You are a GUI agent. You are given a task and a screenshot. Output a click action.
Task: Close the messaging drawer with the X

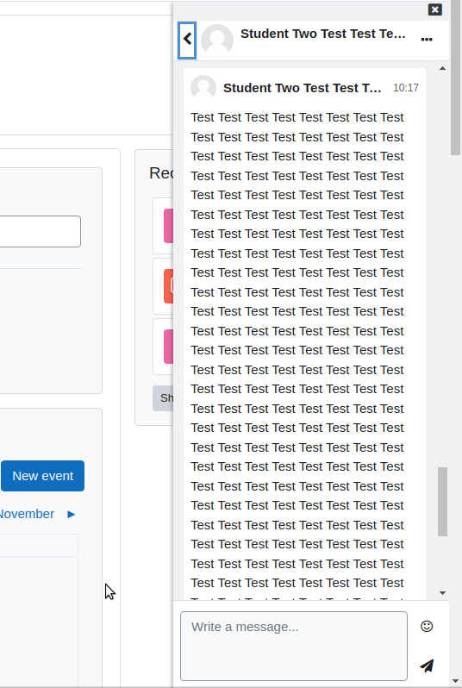click(434, 9)
